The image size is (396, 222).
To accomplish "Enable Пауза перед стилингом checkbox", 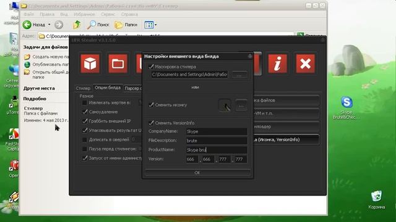I will pos(85,149).
